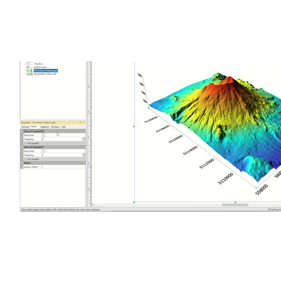Viewport: 281px width, 281px height.
Task: Uncheck the Bottom Axis visibility checkbox
Action: point(28,67)
